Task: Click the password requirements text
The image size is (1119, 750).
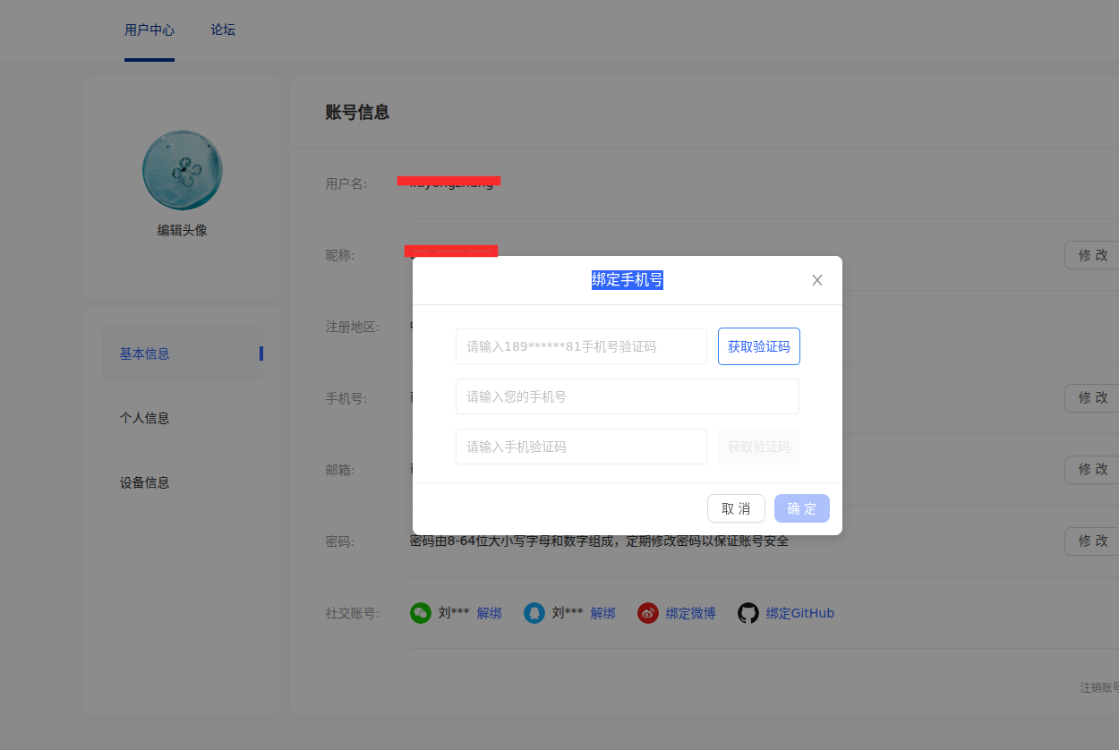Action: click(599, 541)
